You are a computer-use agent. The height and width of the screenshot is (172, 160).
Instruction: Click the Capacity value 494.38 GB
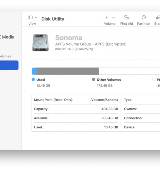pyautogui.click(x=110, y=109)
